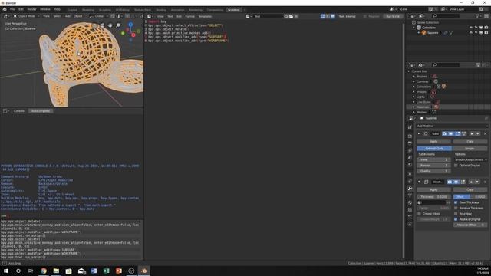The width and height of the screenshot is (491, 276).
Task: Open the Blender logo application menu
Action: [x=5, y=9]
